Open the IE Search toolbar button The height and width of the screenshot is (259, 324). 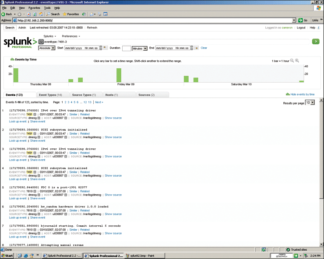pyautogui.click(x=53, y=14)
